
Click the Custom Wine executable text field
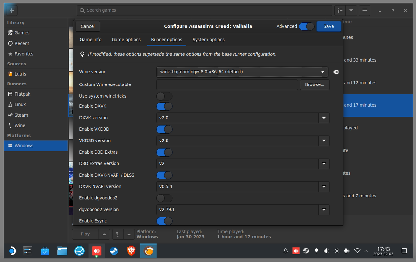point(227,84)
